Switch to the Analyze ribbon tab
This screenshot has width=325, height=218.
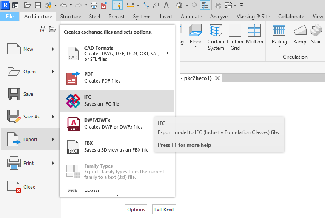click(x=219, y=16)
